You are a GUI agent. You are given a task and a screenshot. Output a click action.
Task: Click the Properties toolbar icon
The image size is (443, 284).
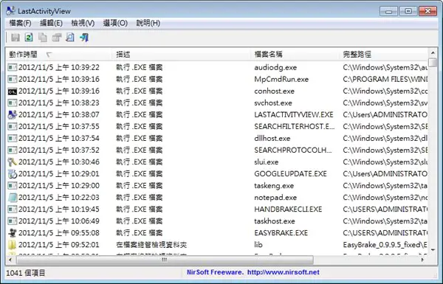point(57,38)
